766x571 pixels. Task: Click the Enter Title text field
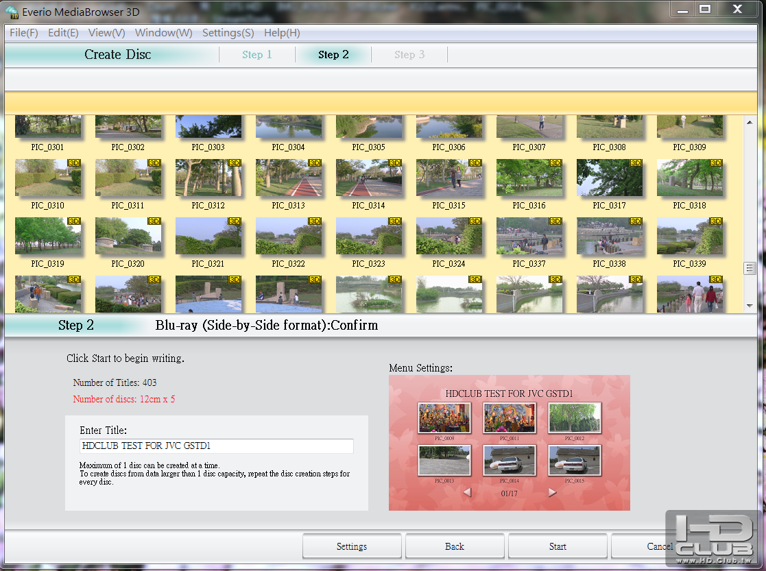tap(217, 446)
